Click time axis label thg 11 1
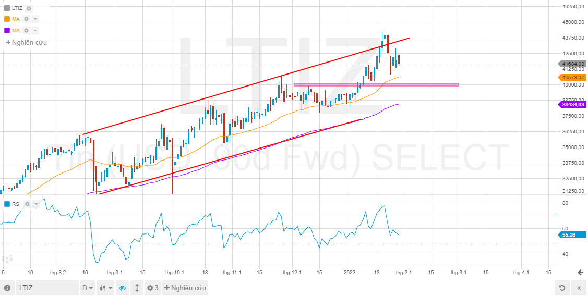This screenshot has height=296, width=588. tap(232, 273)
